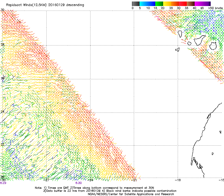224x196 pixels.
Task: Click the '>50 knots' legend label
Action: click(x=215, y=8)
